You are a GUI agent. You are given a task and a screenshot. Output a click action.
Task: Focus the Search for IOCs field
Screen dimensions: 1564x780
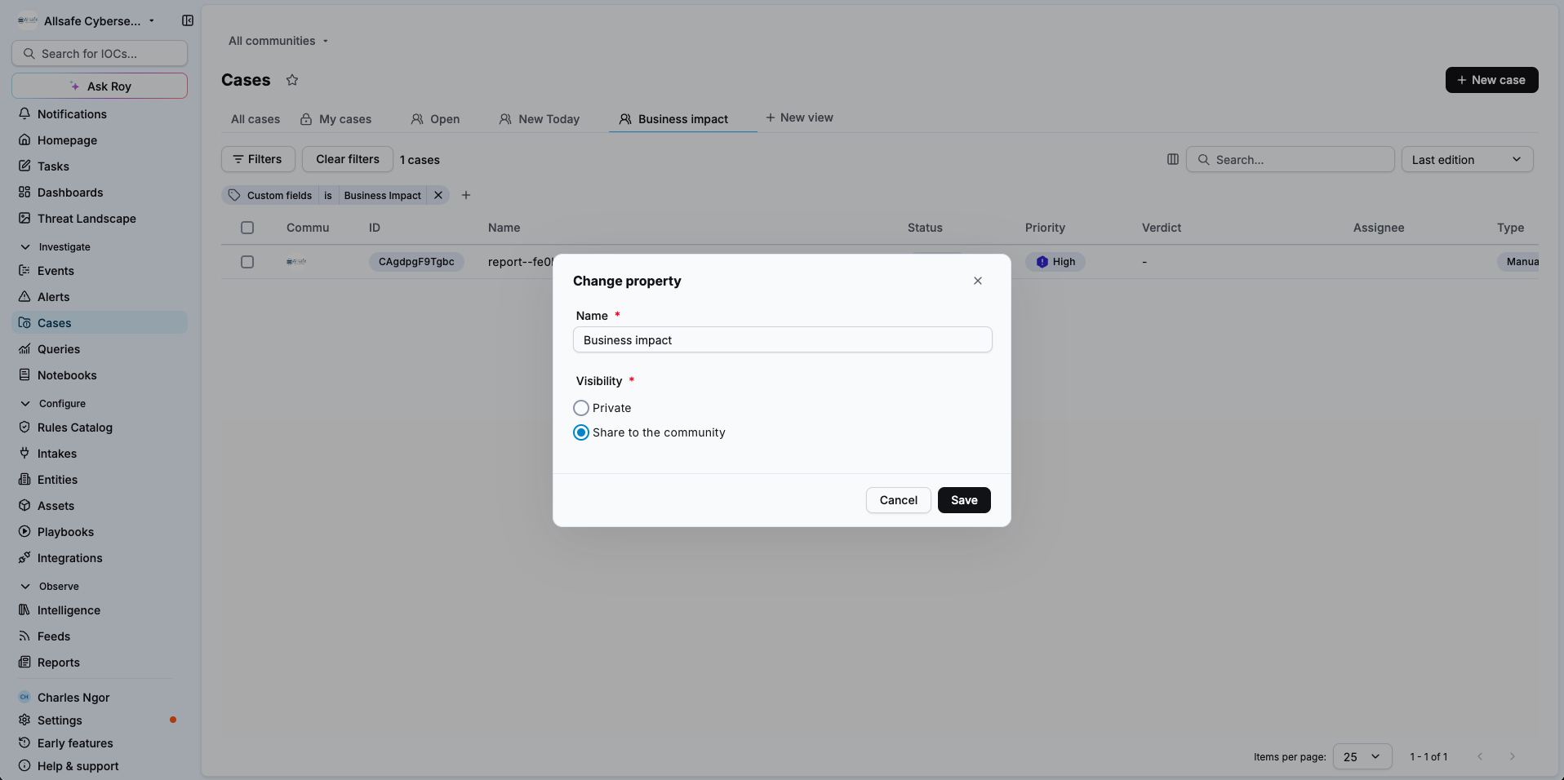click(x=100, y=53)
